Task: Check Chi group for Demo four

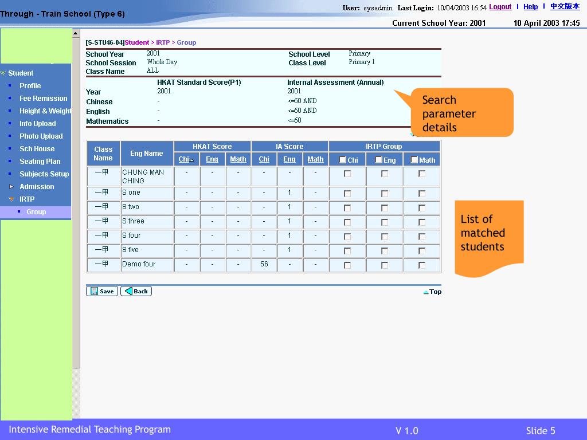Action: (x=347, y=265)
